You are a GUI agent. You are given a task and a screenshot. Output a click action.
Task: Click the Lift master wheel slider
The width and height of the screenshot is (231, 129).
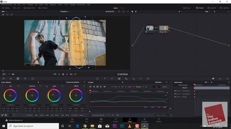point(10,105)
